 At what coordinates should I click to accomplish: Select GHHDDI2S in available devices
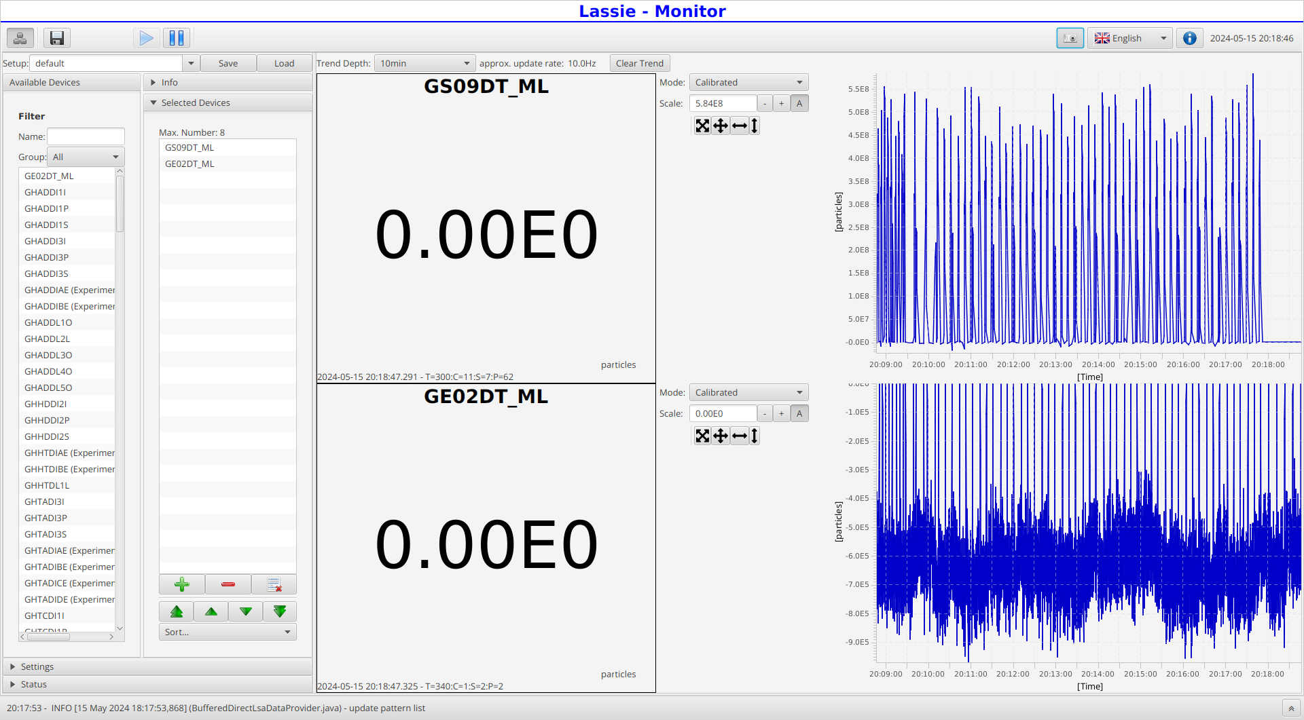(x=67, y=436)
